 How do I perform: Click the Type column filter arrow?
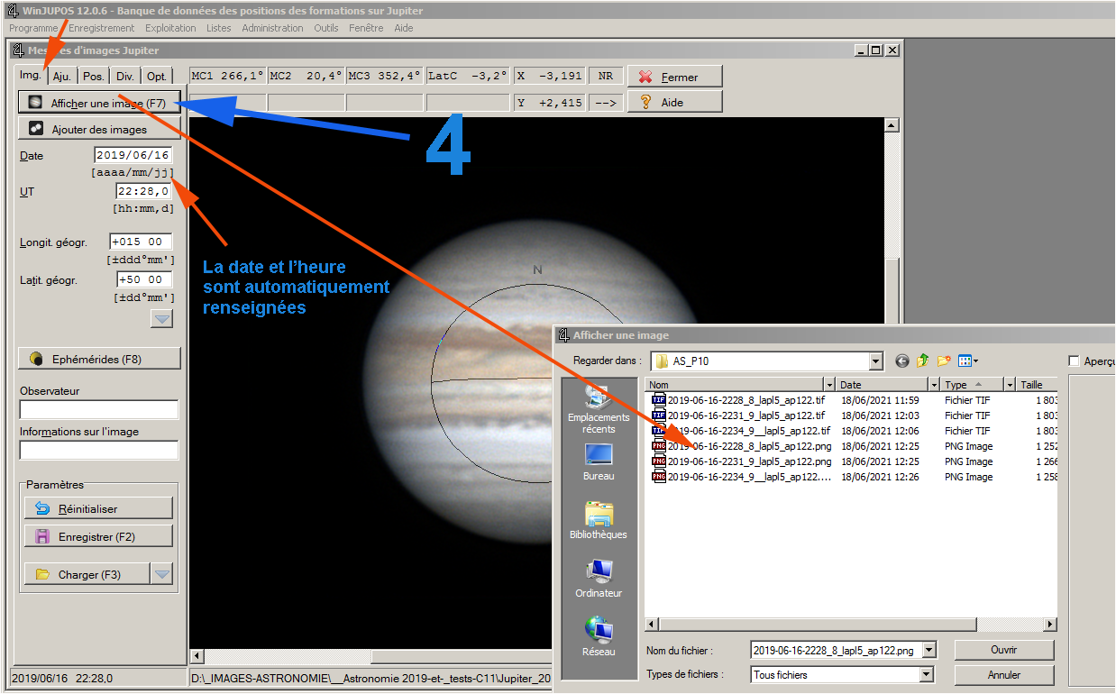(1010, 385)
